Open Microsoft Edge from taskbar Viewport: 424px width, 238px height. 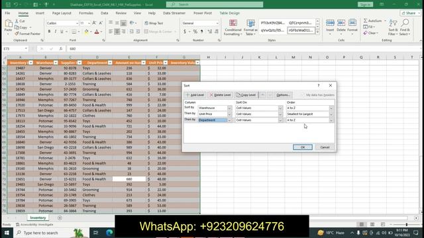[109, 233]
